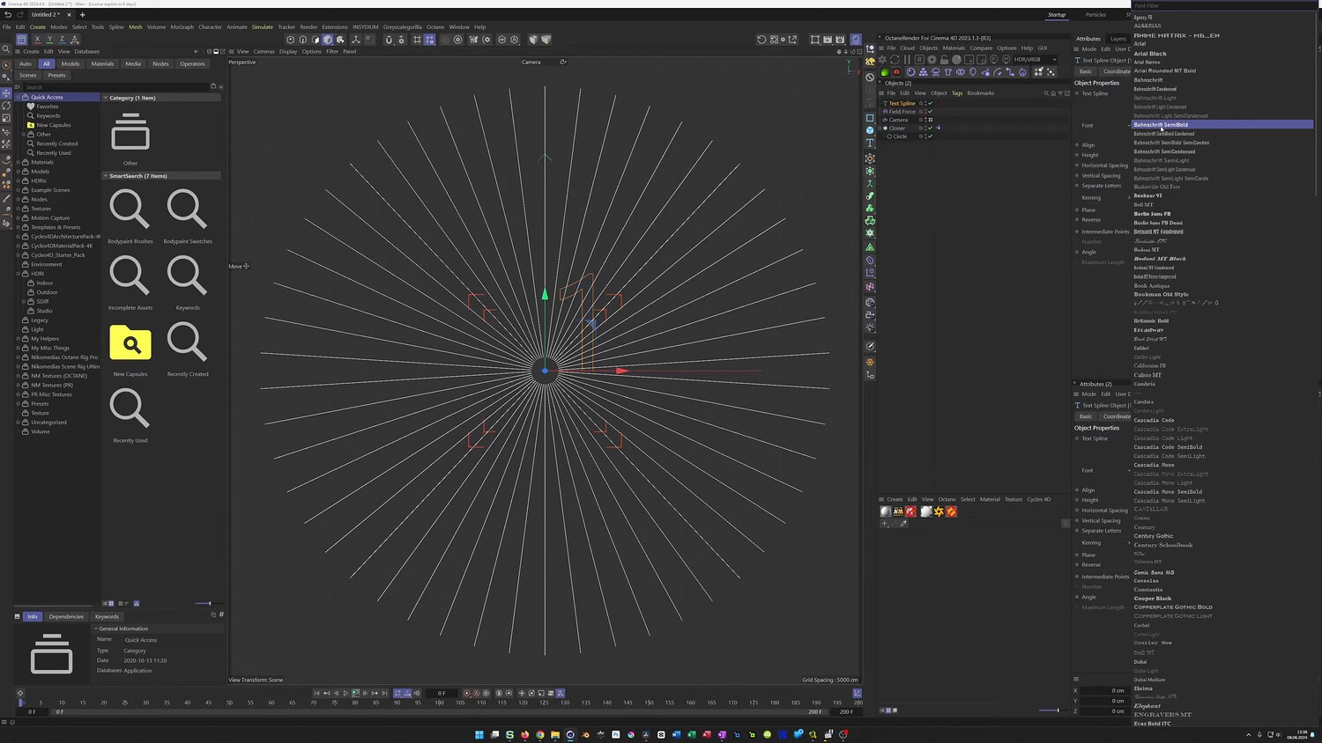This screenshot has height=743, width=1322.
Task: Click the Bodypaint Brushes smart search icon
Action: click(x=130, y=210)
